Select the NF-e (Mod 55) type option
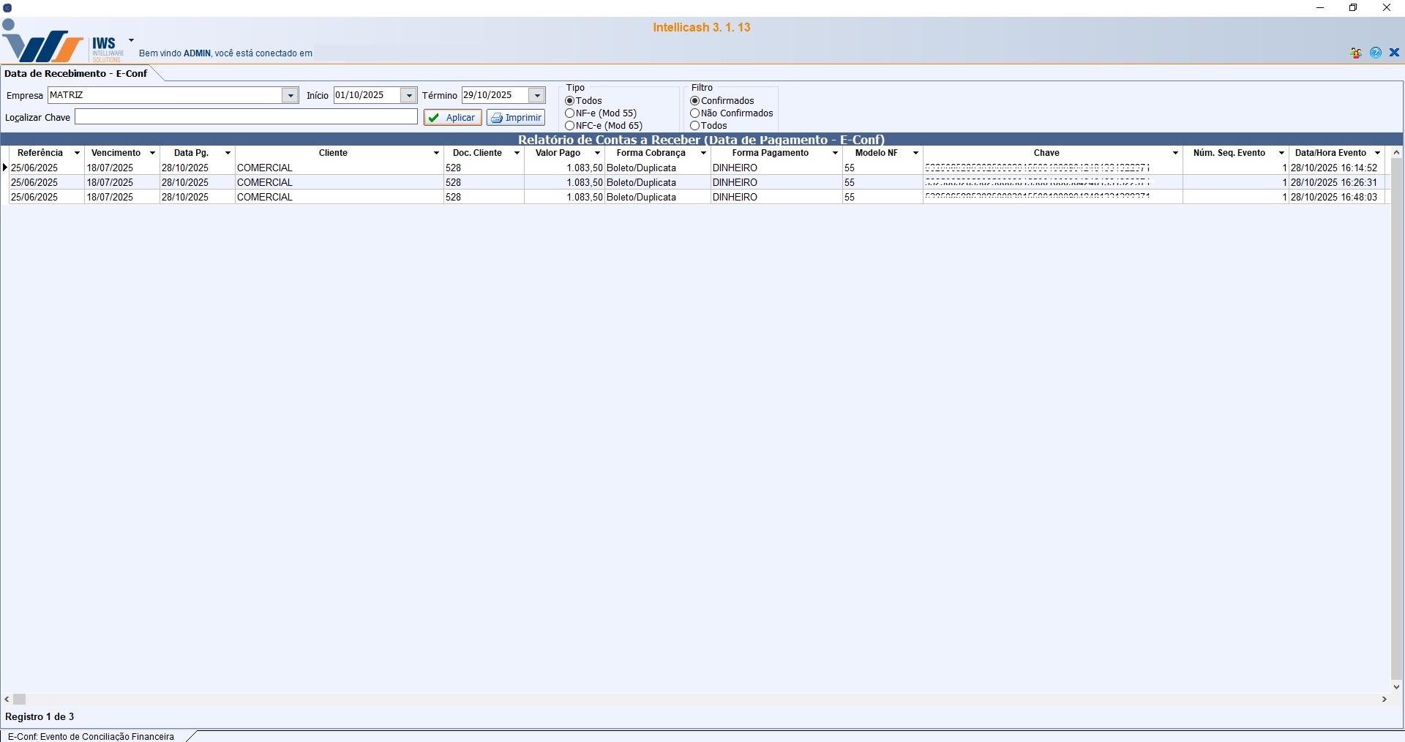 click(569, 113)
